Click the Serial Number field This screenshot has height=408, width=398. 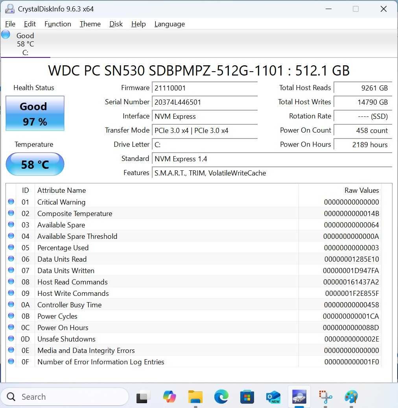tap(205, 102)
